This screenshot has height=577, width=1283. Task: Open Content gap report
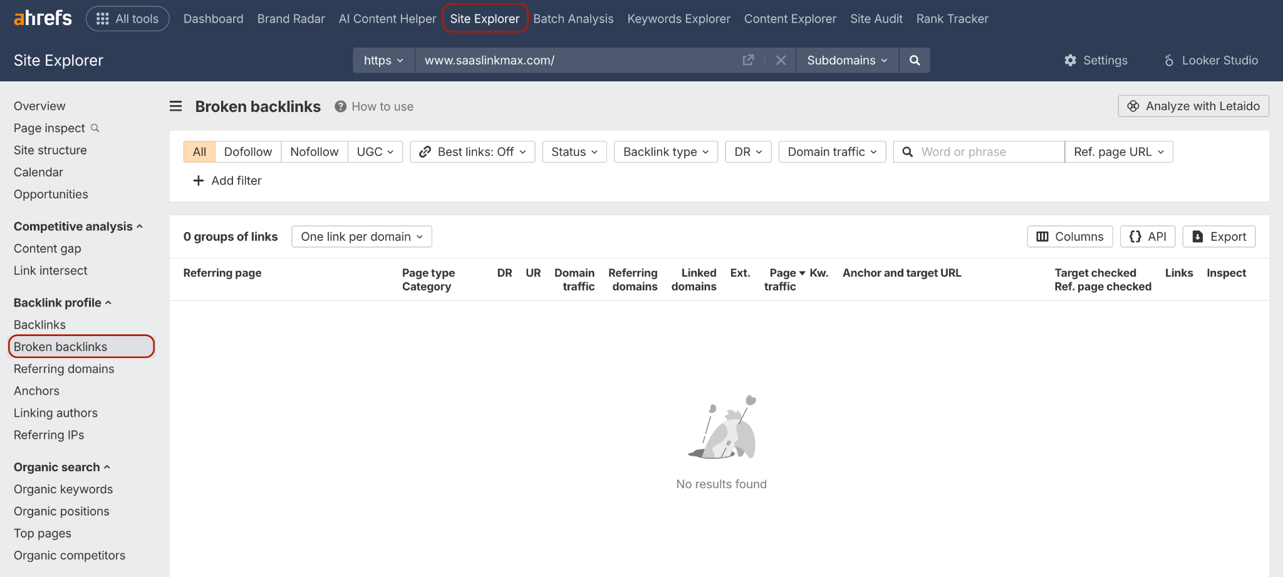point(48,248)
